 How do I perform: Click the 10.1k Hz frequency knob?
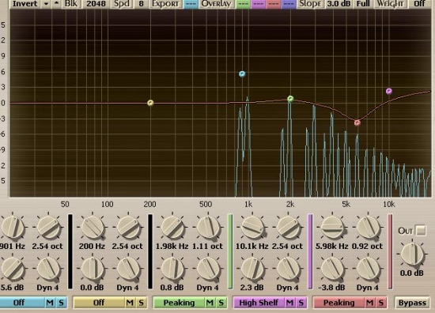pos(252,228)
